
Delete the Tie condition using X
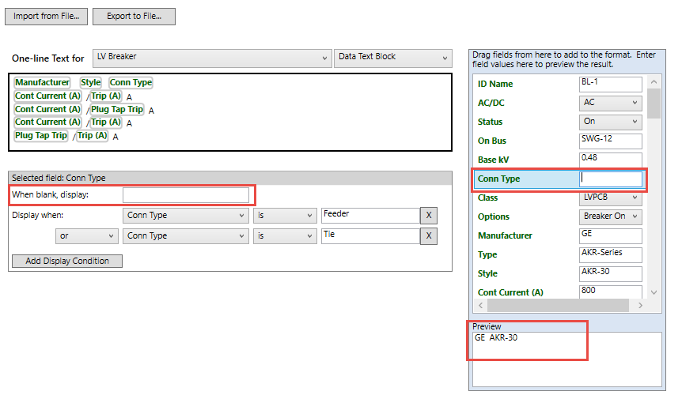pyautogui.click(x=428, y=236)
